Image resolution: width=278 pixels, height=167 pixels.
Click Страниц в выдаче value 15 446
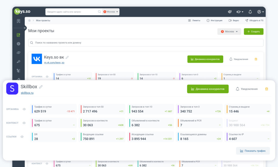click(234, 111)
